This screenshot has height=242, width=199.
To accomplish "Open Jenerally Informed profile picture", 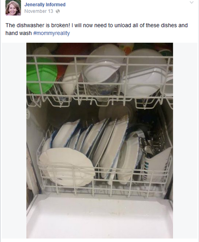I will pyautogui.click(x=13, y=8).
